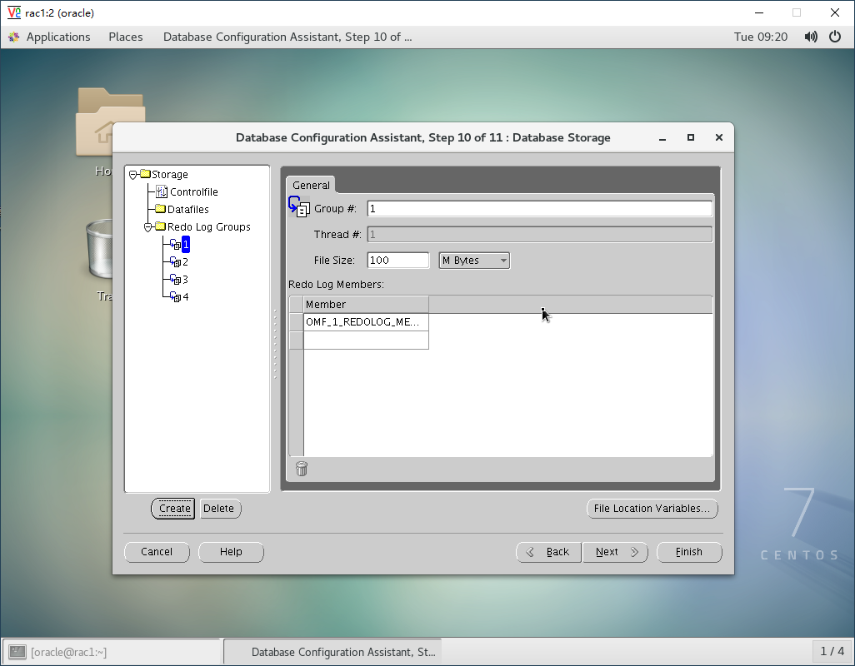Maximize the Database Configuration Assistant dialog
This screenshot has height=666, width=855.
(x=691, y=137)
